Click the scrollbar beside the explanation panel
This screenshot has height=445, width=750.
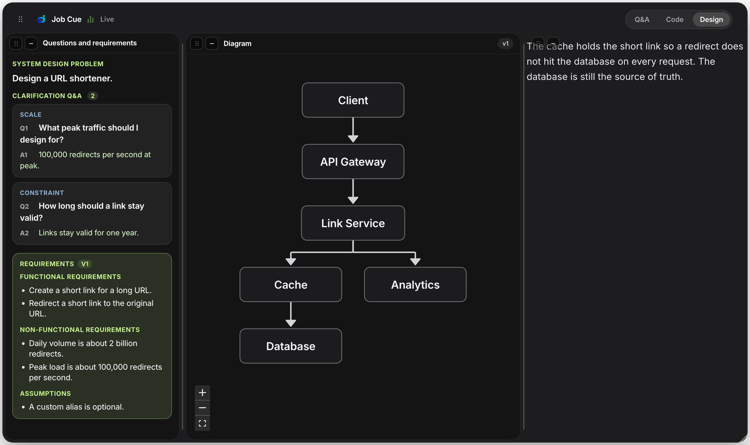coord(524,237)
